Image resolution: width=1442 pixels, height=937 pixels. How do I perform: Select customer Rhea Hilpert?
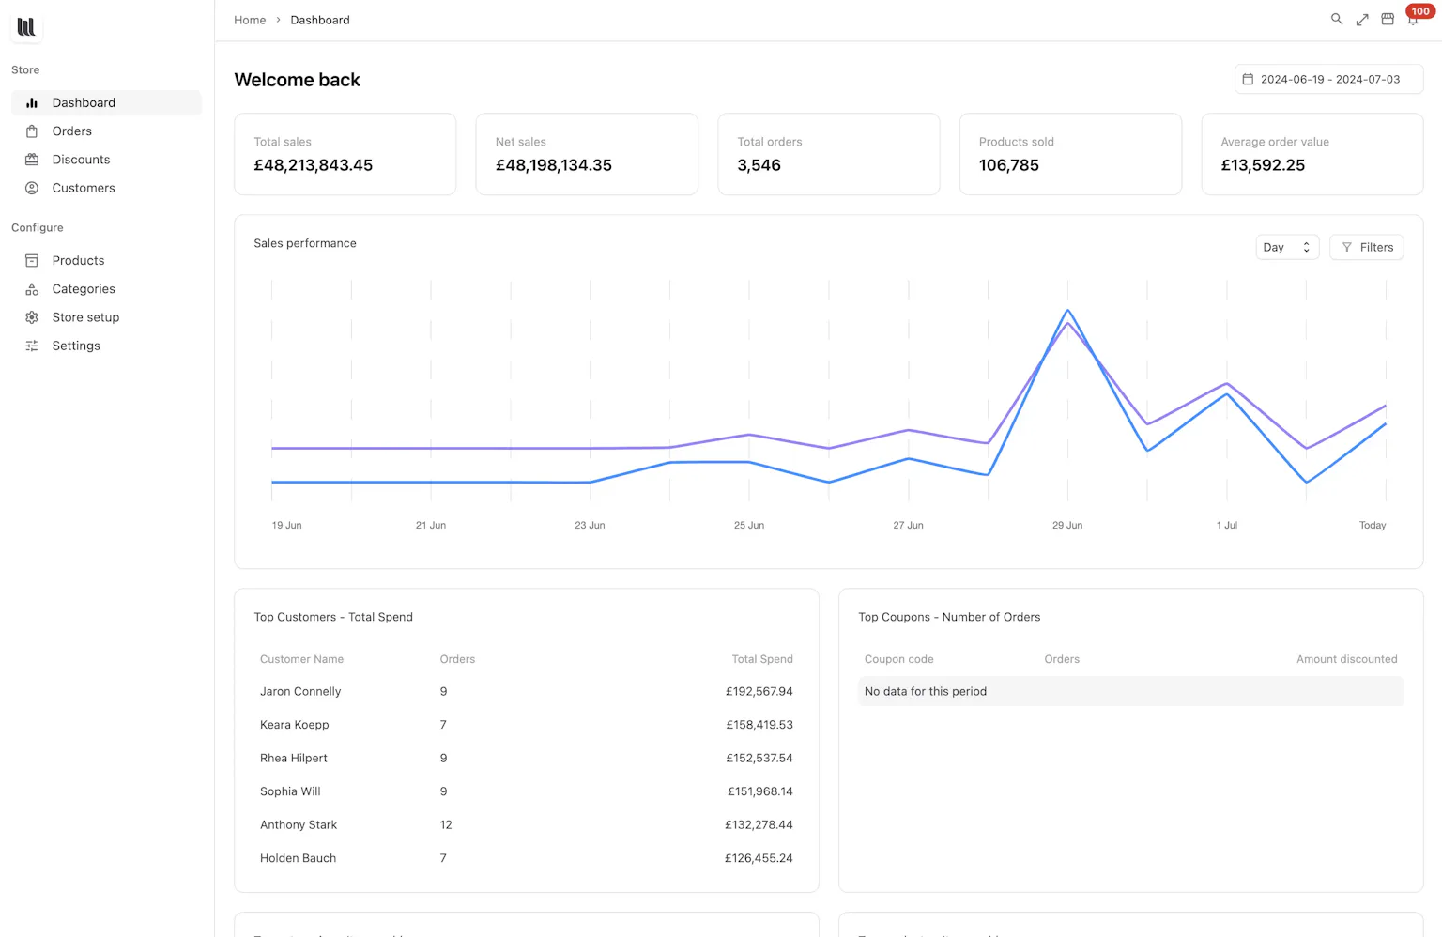[294, 758]
